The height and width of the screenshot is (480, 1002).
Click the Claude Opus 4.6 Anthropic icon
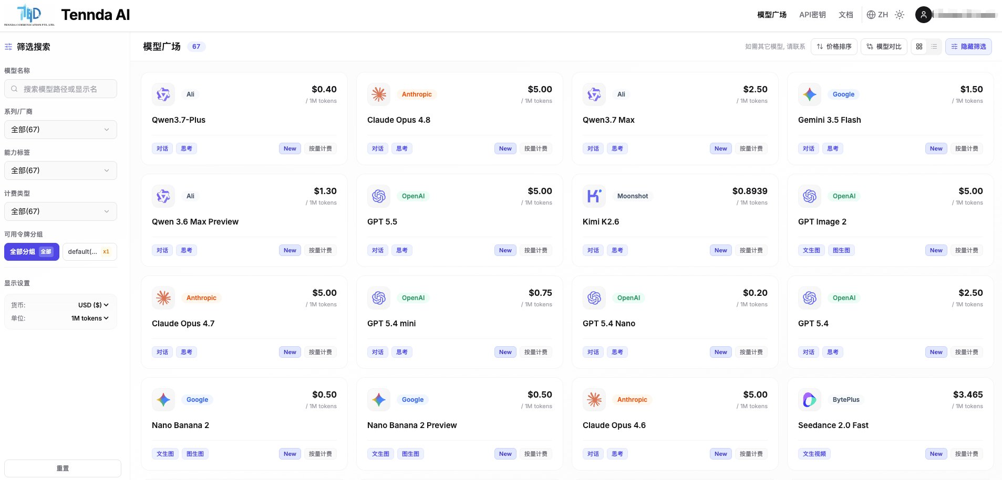[594, 400]
